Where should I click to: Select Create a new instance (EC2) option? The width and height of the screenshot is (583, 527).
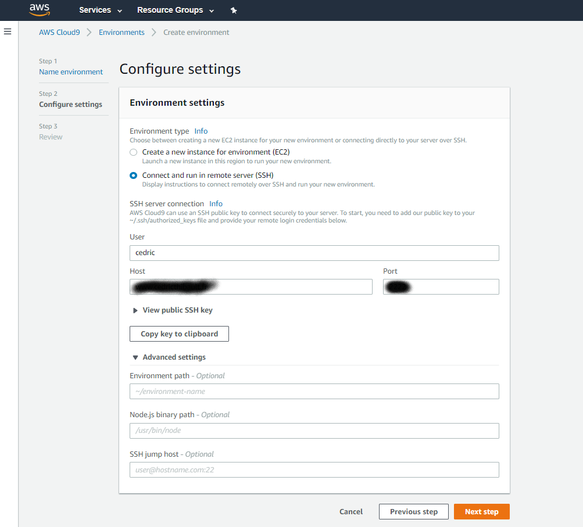click(134, 152)
